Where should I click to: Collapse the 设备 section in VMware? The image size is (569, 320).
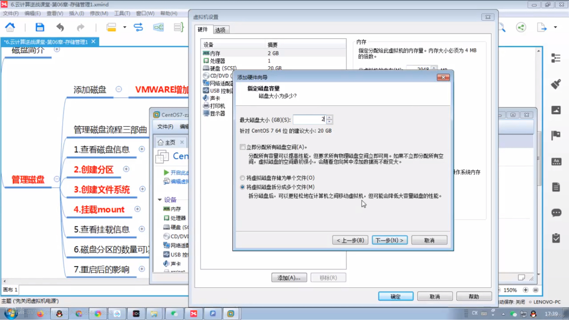(x=160, y=200)
